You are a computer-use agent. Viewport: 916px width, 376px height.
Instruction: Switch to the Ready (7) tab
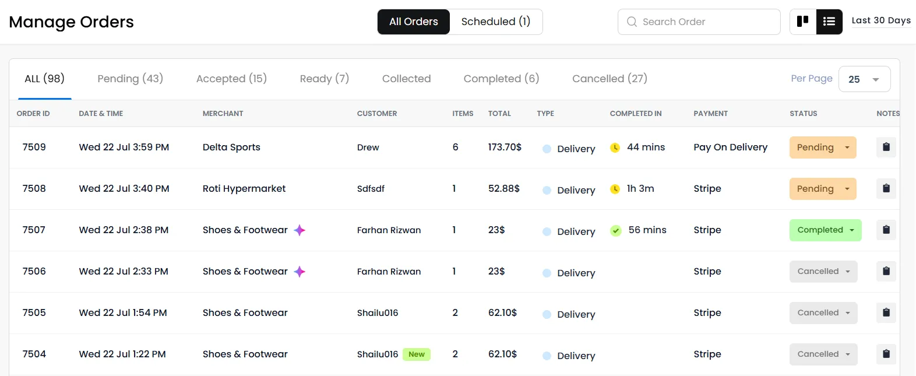pyautogui.click(x=325, y=79)
